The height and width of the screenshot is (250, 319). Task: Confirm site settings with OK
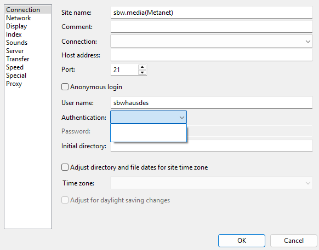coord(242,241)
